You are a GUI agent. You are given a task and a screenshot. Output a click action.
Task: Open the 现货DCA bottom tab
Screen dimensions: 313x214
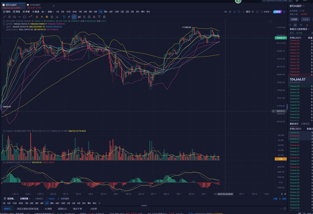click(62, 209)
